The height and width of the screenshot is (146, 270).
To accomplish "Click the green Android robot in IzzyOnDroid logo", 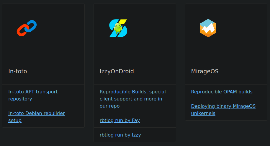I will pyautogui.click(x=118, y=27).
